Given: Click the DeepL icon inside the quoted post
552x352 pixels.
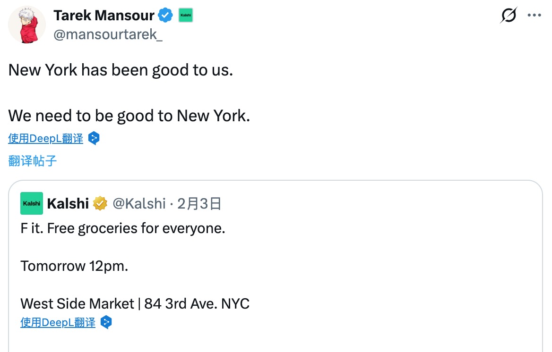Looking at the screenshot, I should click(x=106, y=322).
